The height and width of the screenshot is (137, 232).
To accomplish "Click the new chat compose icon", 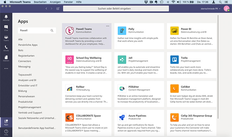I will click(58, 8).
